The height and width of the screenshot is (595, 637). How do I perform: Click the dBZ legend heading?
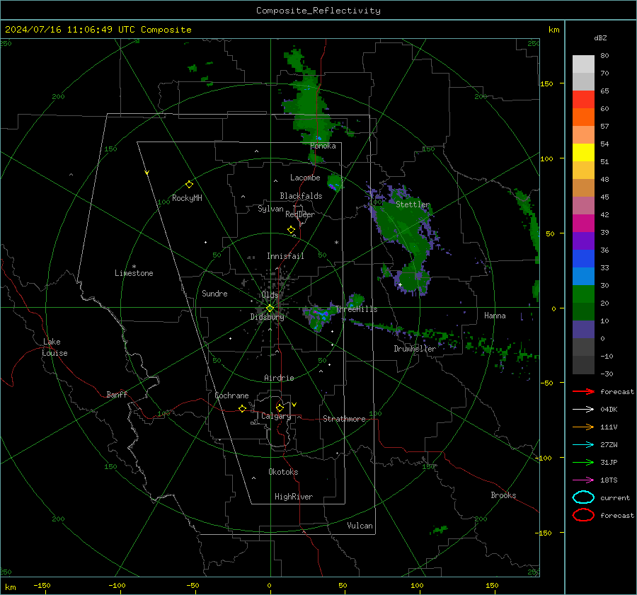(x=600, y=37)
